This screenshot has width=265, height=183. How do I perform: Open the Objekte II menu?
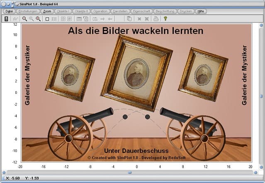pyautogui.click(x=81, y=11)
